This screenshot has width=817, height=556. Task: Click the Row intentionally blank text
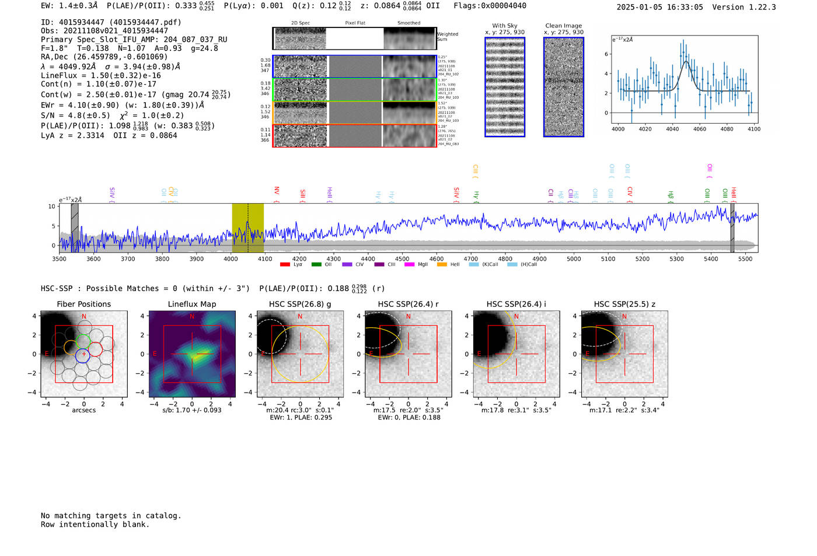coord(95,524)
